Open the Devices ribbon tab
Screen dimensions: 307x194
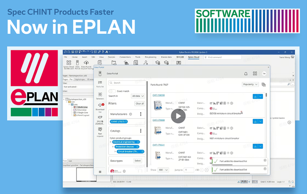click(x=111, y=57)
